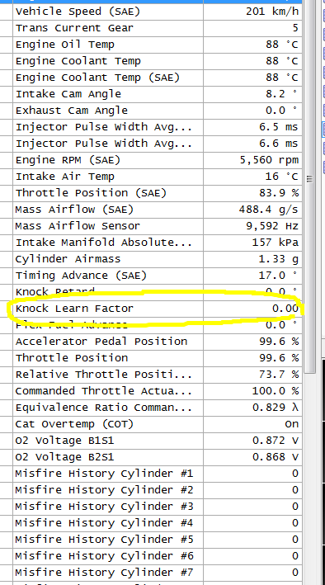The image size is (325, 585).
Task: Select the Accelerator Pedal Position row
Action: coord(158,342)
